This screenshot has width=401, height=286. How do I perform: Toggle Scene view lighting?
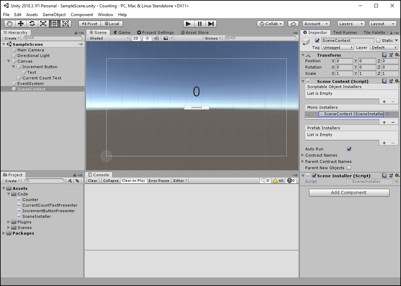tap(147, 38)
